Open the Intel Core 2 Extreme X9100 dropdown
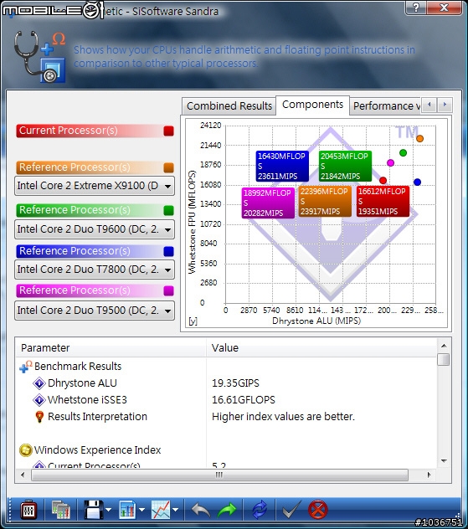The image size is (468, 529). tap(95, 186)
